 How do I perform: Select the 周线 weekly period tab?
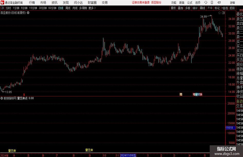[68, 8]
